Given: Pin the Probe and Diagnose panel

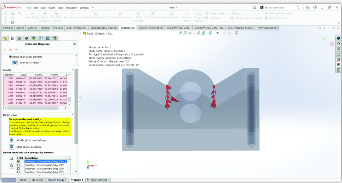Looking at the screenshot, I should click(x=16, y=50).
